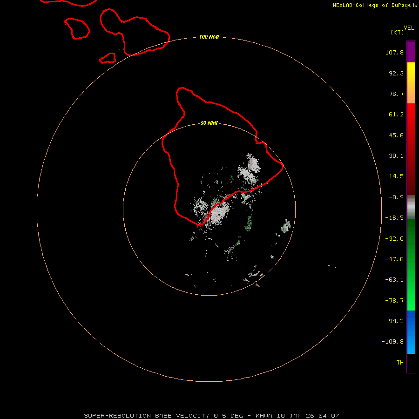Click the -47.6 velocity scale value
This screenshot has height=419, width=419.
click(394, 259)
